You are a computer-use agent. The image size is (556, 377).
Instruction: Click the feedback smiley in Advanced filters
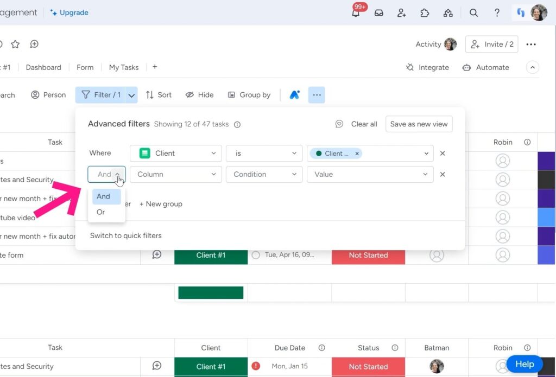[339, 124]
